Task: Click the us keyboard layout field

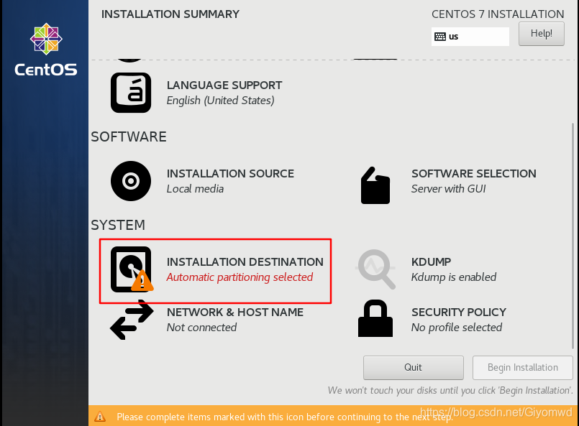Action: click(x=470, y=37)
